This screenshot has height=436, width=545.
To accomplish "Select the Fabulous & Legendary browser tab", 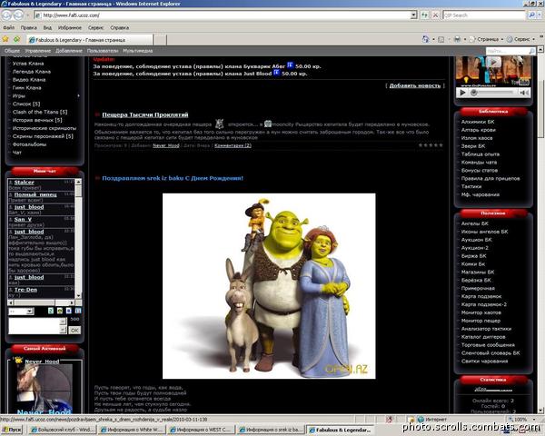I will pos(90,40).
